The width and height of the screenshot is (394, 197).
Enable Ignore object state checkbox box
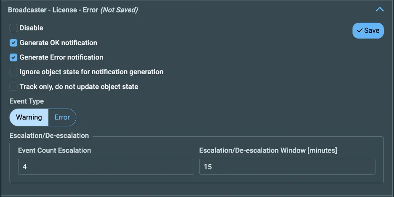(x=13, y=72)
